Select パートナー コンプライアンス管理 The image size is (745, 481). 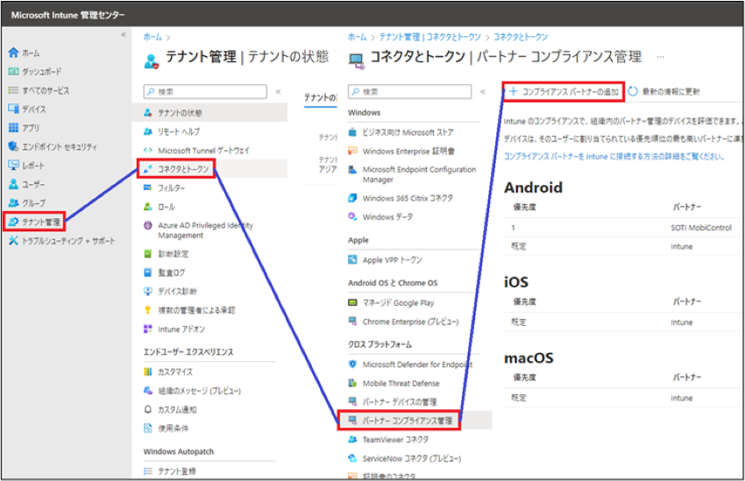coord(399,421)
